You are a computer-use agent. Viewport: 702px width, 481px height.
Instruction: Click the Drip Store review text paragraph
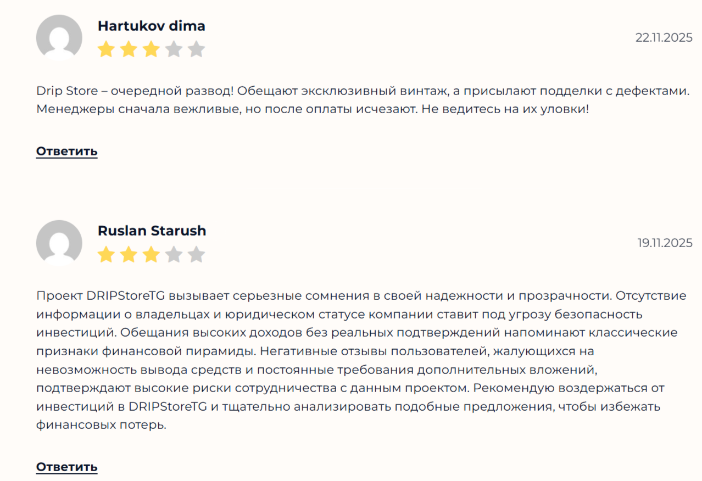pos(363,100)
